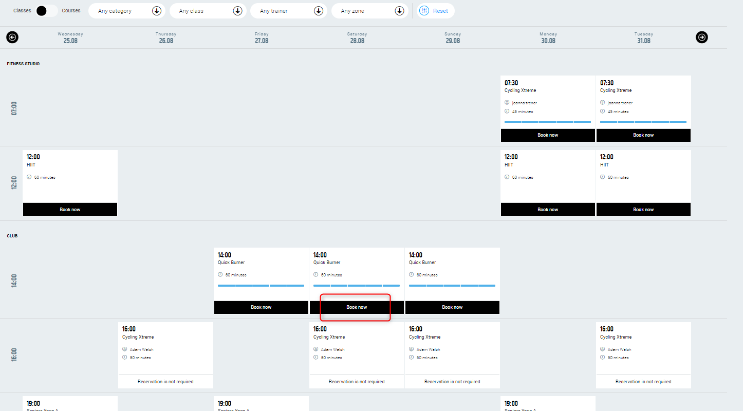Screen dimensions: 743x411
Task: Select the Courses label beside the switch
Action: (71, 11)
